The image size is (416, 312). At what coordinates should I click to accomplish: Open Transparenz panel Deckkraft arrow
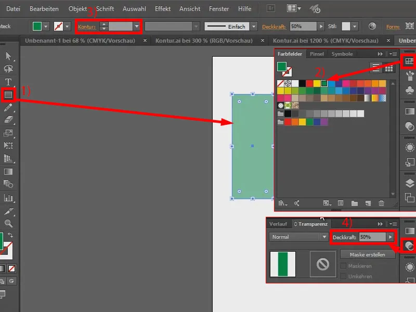coord(390,237)
